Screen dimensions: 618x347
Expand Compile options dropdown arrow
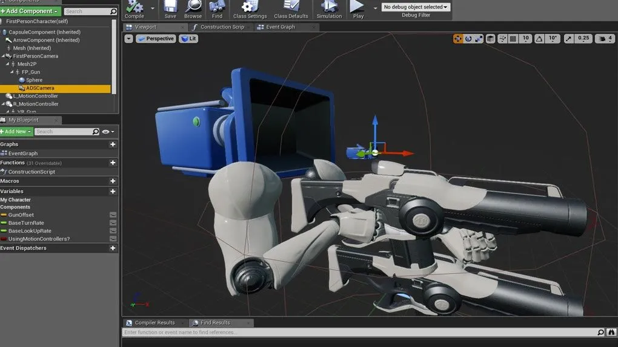pyautogui.click(x=153, y=8)
